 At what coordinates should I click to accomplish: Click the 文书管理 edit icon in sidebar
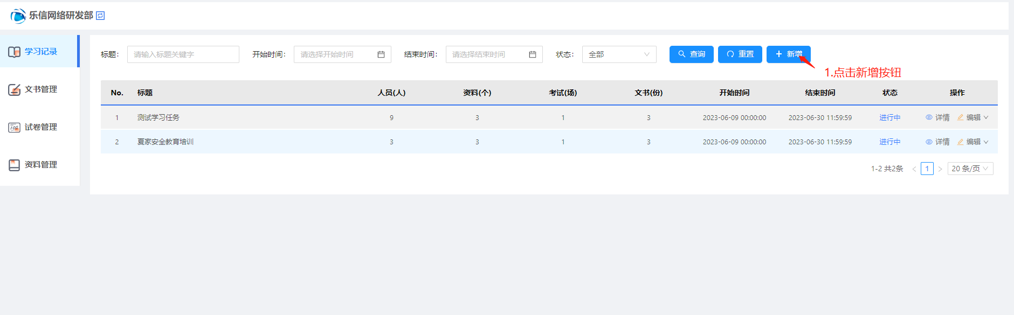tap(14, 89)
